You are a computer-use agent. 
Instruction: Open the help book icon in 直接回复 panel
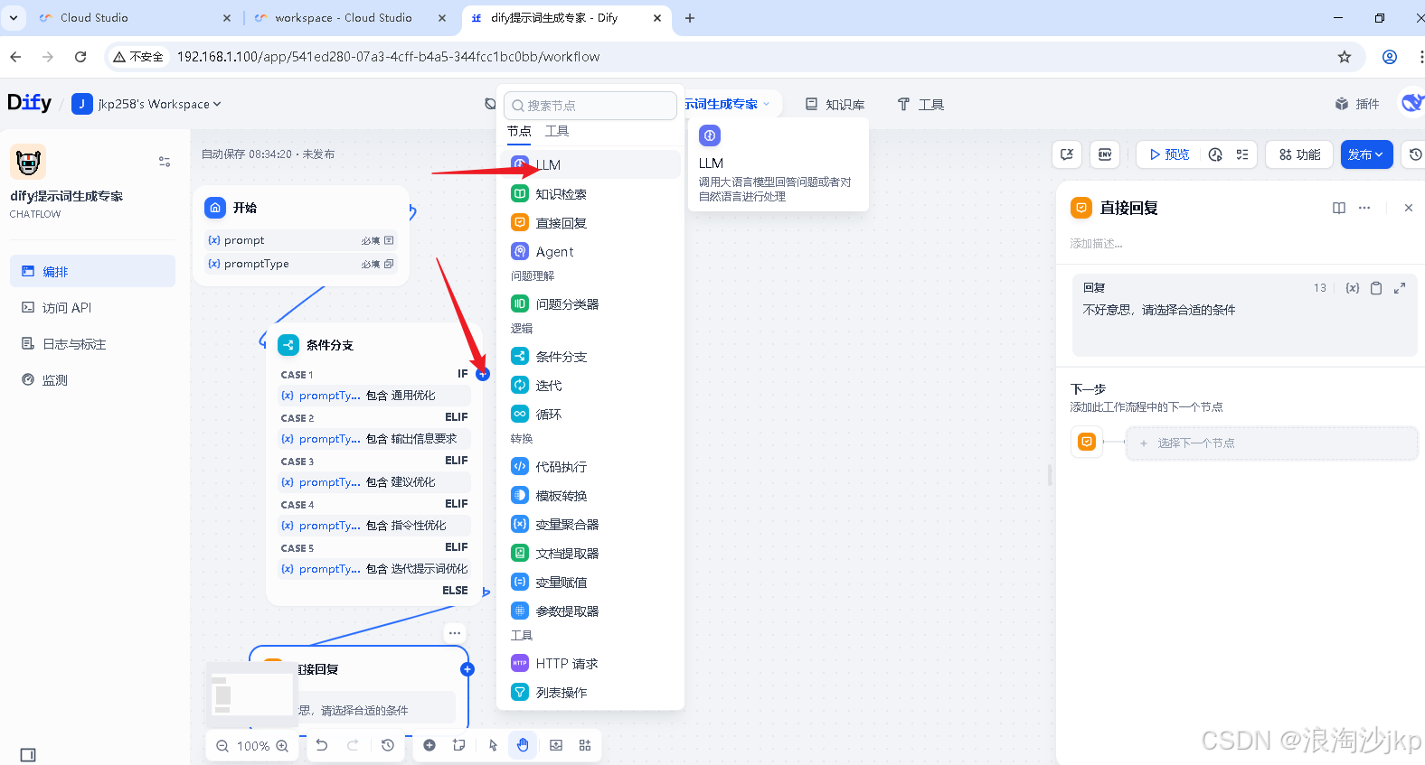1339,208
